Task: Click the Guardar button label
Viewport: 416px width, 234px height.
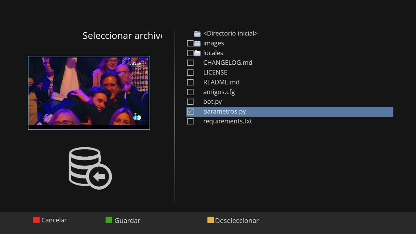Action: click(x=127, y=220)
